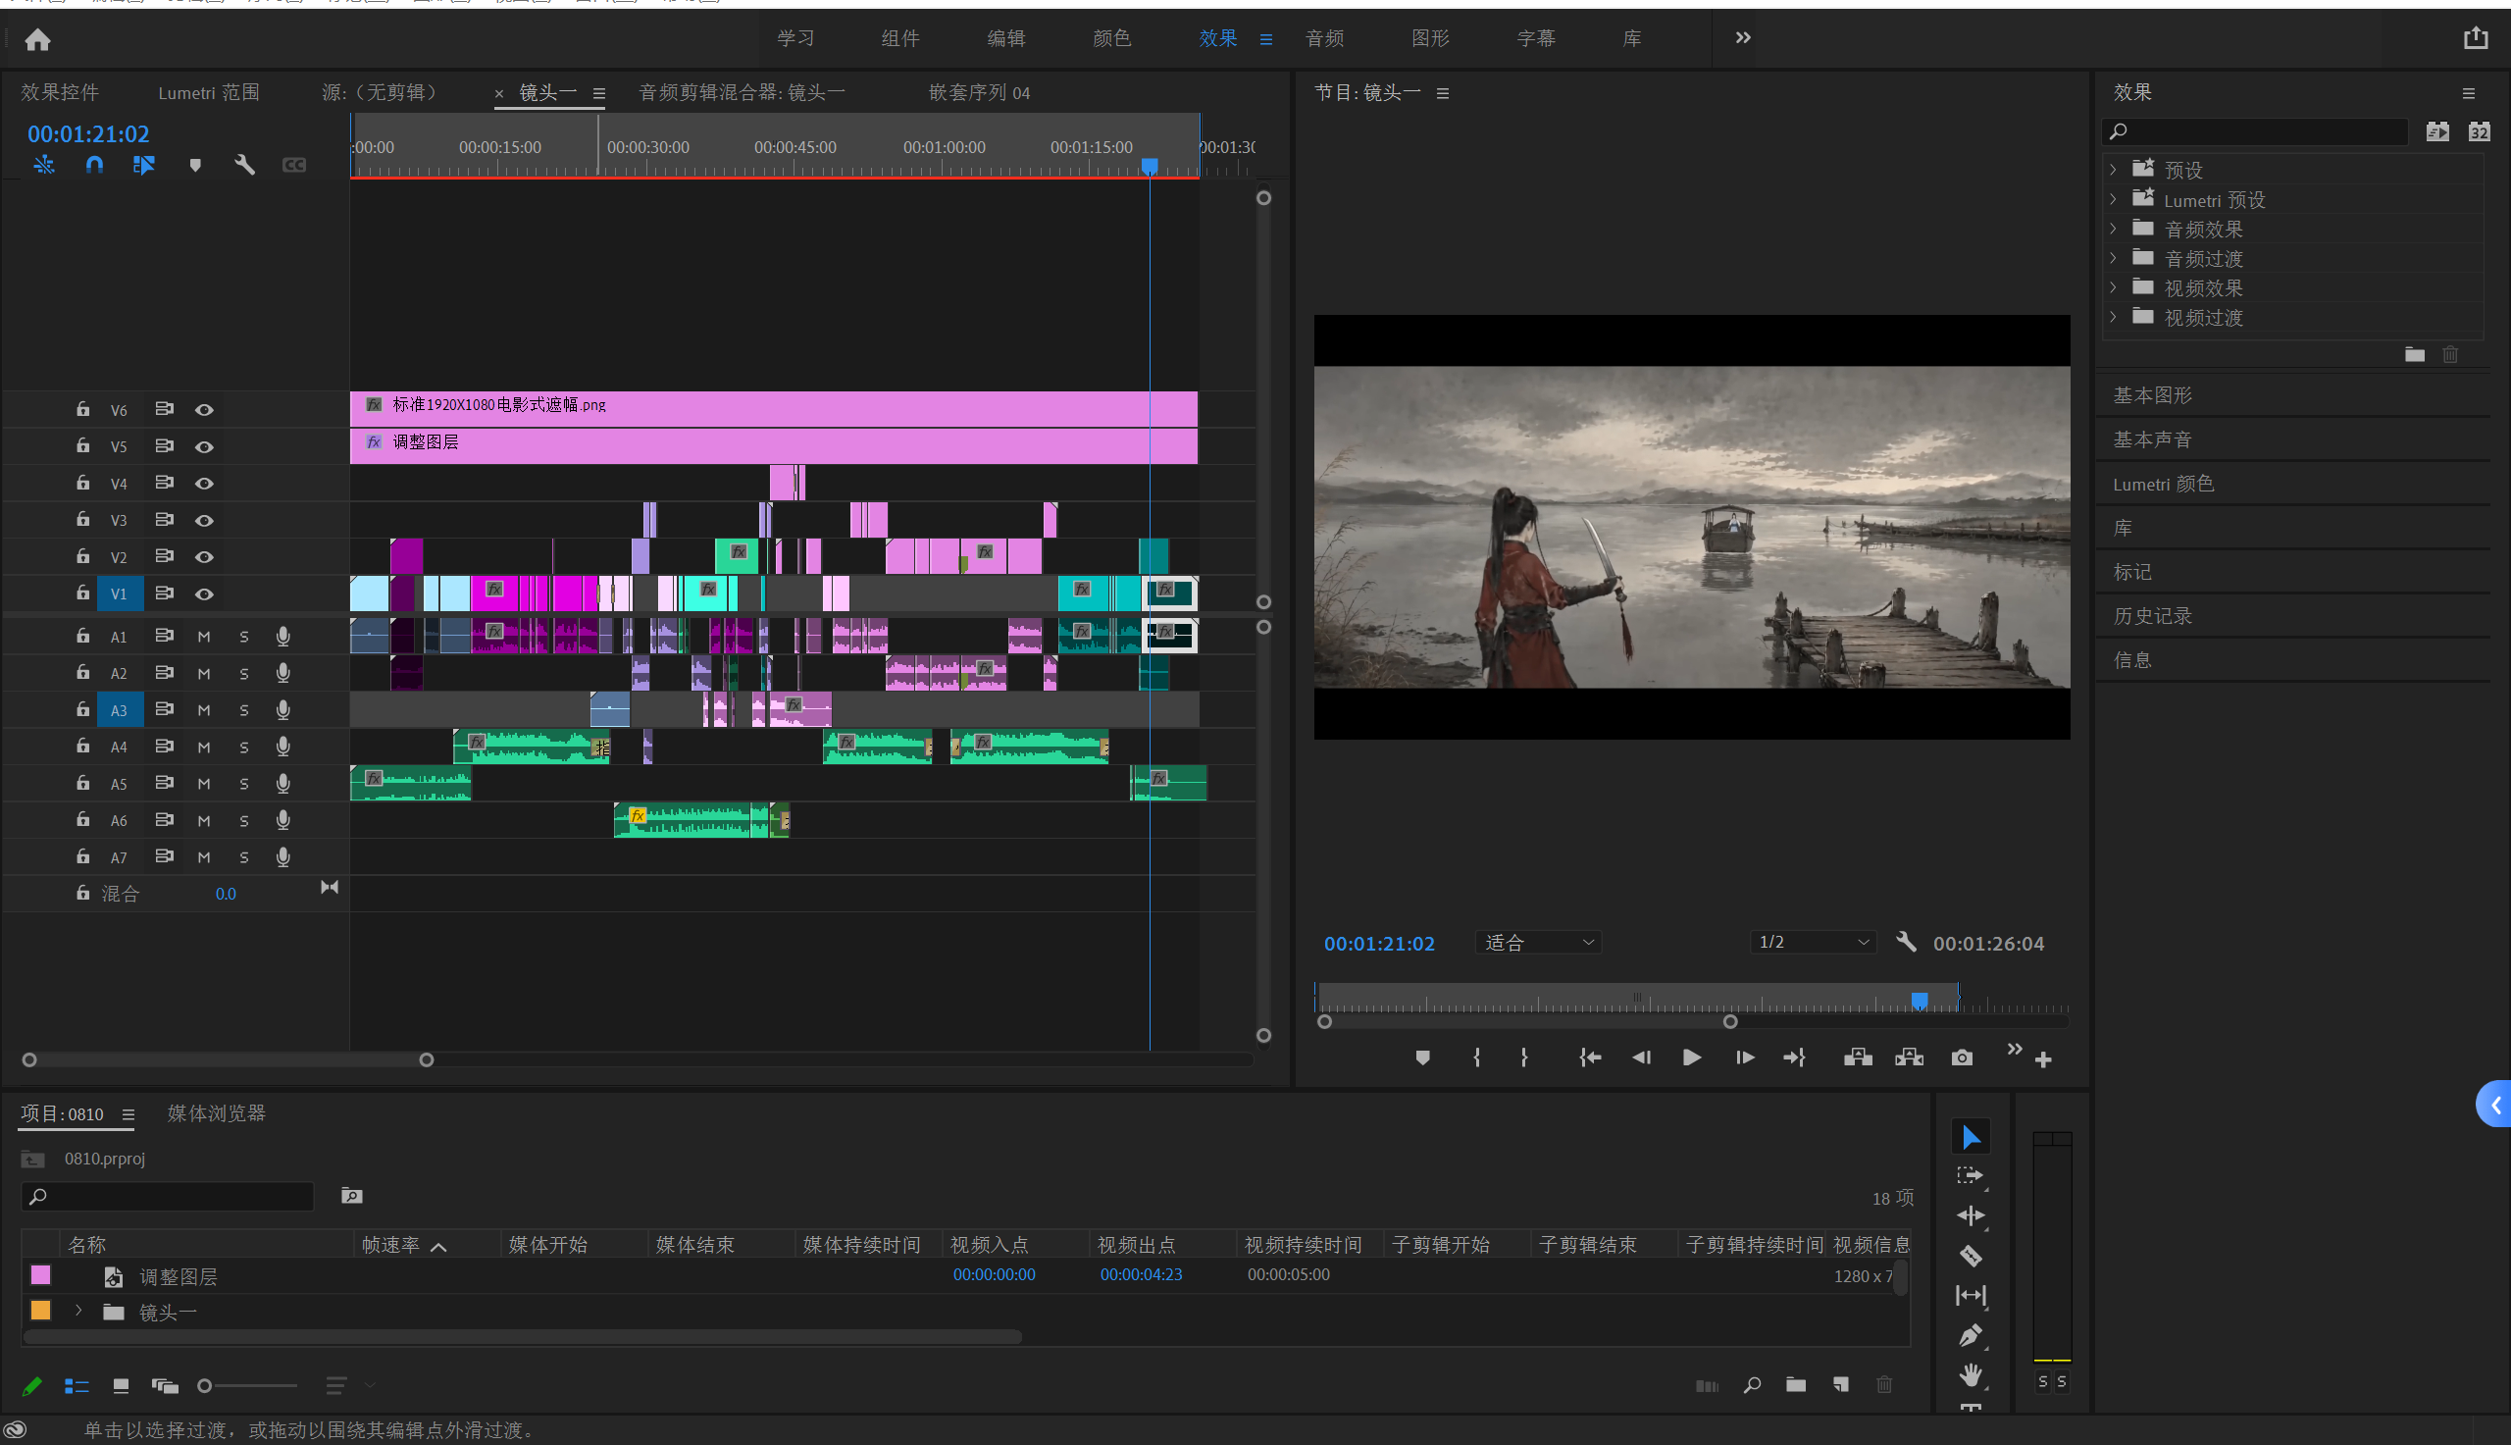2511x1445 pixels.
Task: Mute audio track A5
Action: coord(203,784)
